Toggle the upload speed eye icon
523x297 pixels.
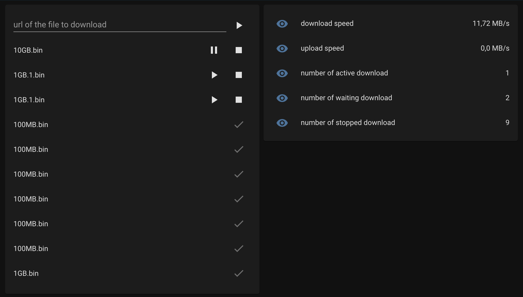click(x=282, y=49)
